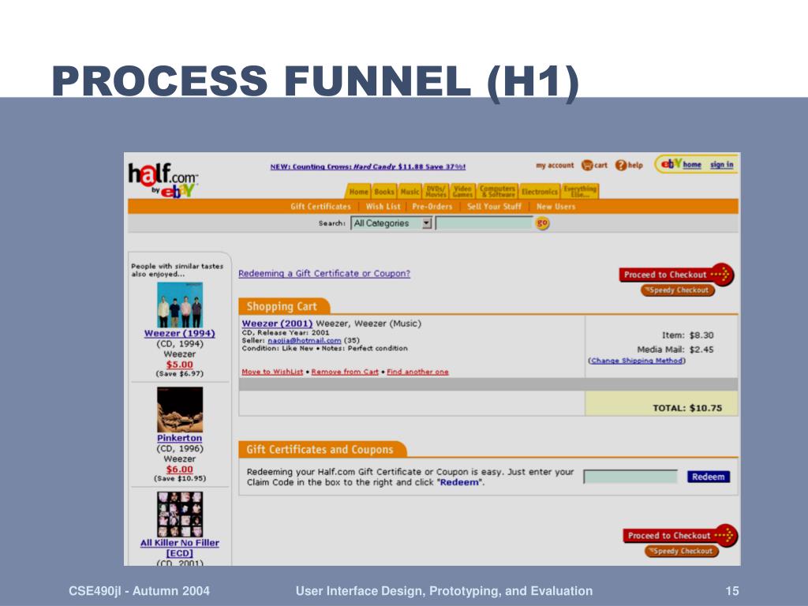Click the All Killer No Filler cover thumbnail
Viewport: 808px width, 606px height.
pos(180,514)
